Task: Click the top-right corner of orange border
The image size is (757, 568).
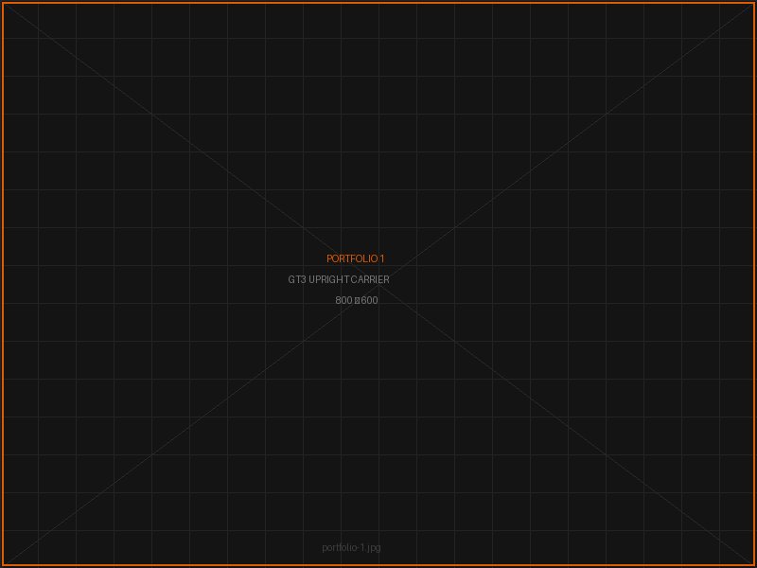Action: 754,2
